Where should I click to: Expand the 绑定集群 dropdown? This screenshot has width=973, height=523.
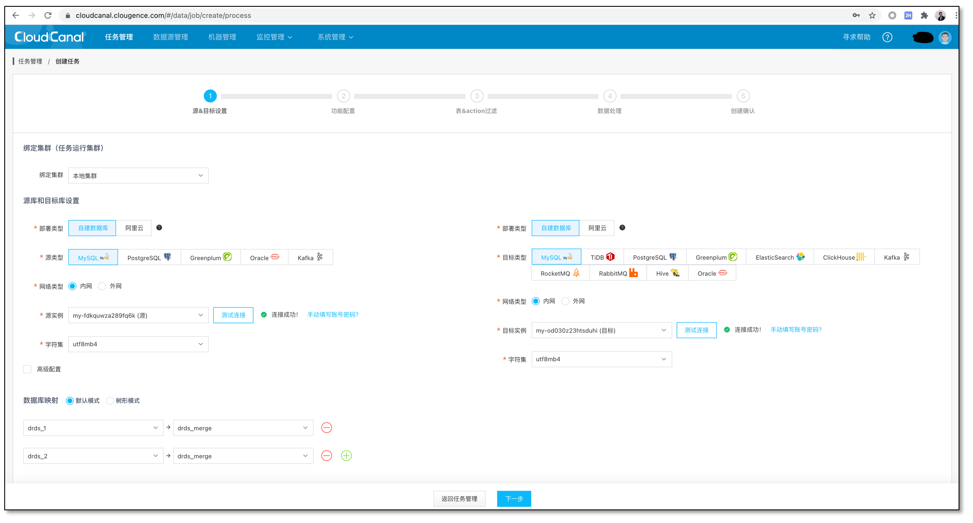tap(138, 175)
